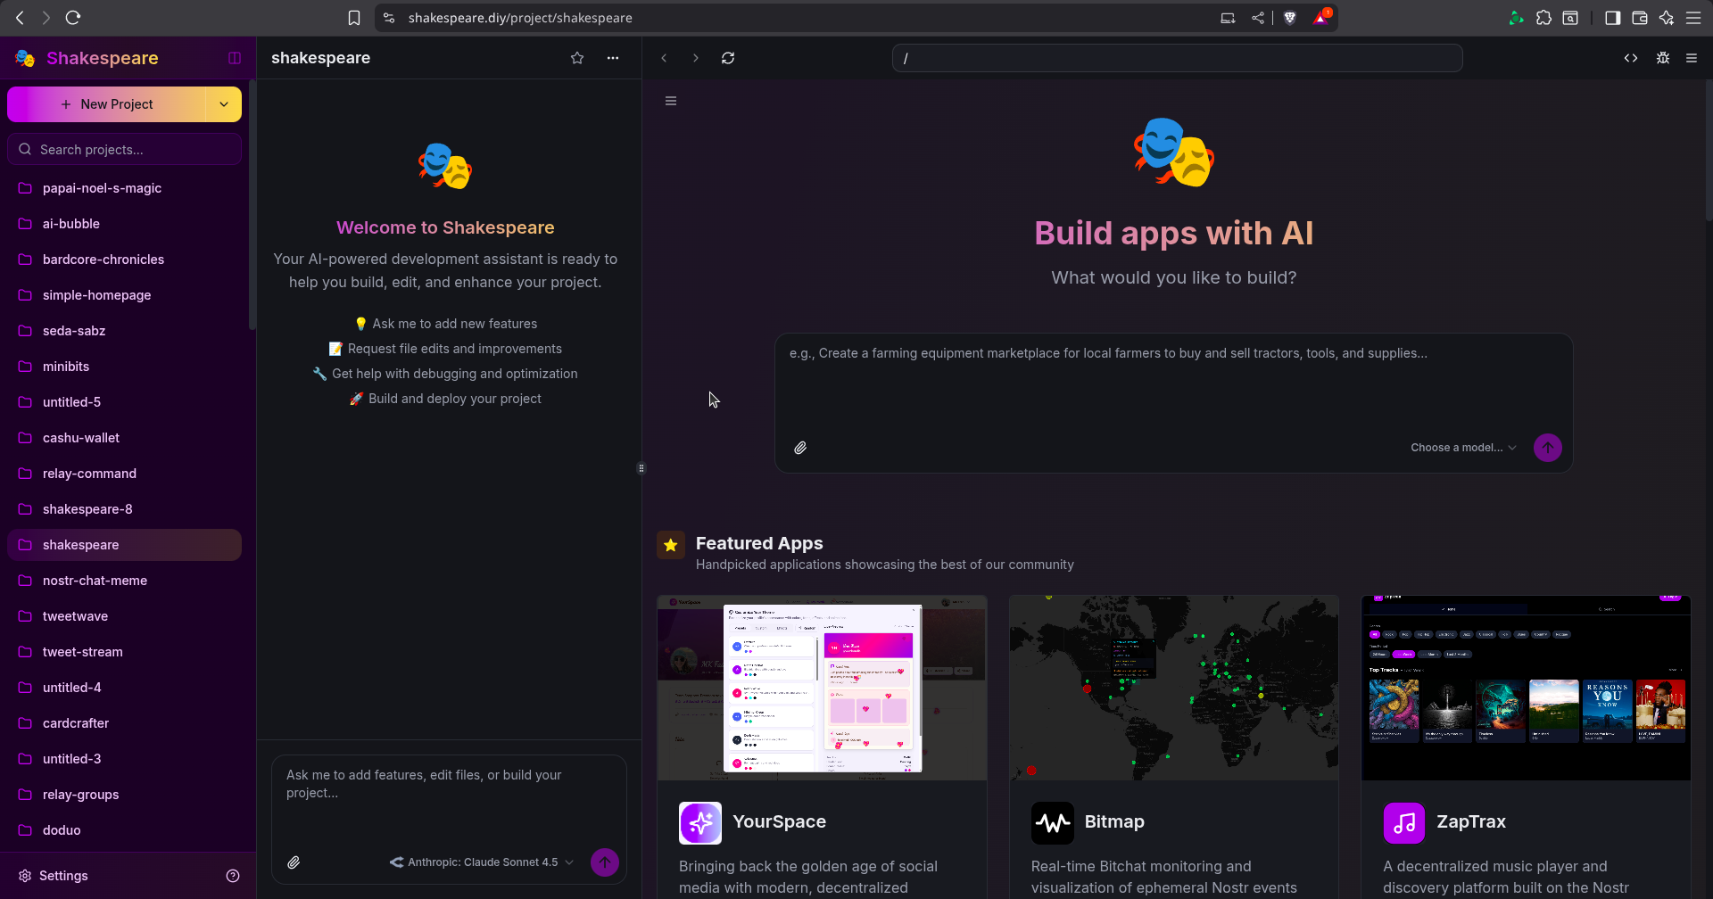Open Settings in the sidebar
Image resolution: width=1713 pixels, height=899 pixels.
pos(63,876)
